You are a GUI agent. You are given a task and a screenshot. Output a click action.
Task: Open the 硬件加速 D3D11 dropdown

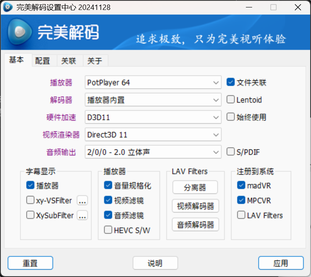(x=153, y=117)
